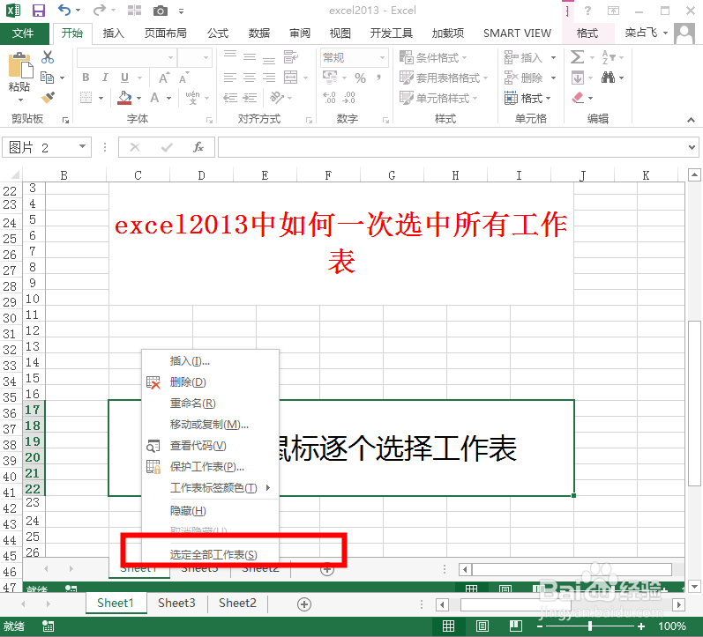The image size is (703, 637).
Task: Click the Increase Font Size icon
Action: click(165, 78)
